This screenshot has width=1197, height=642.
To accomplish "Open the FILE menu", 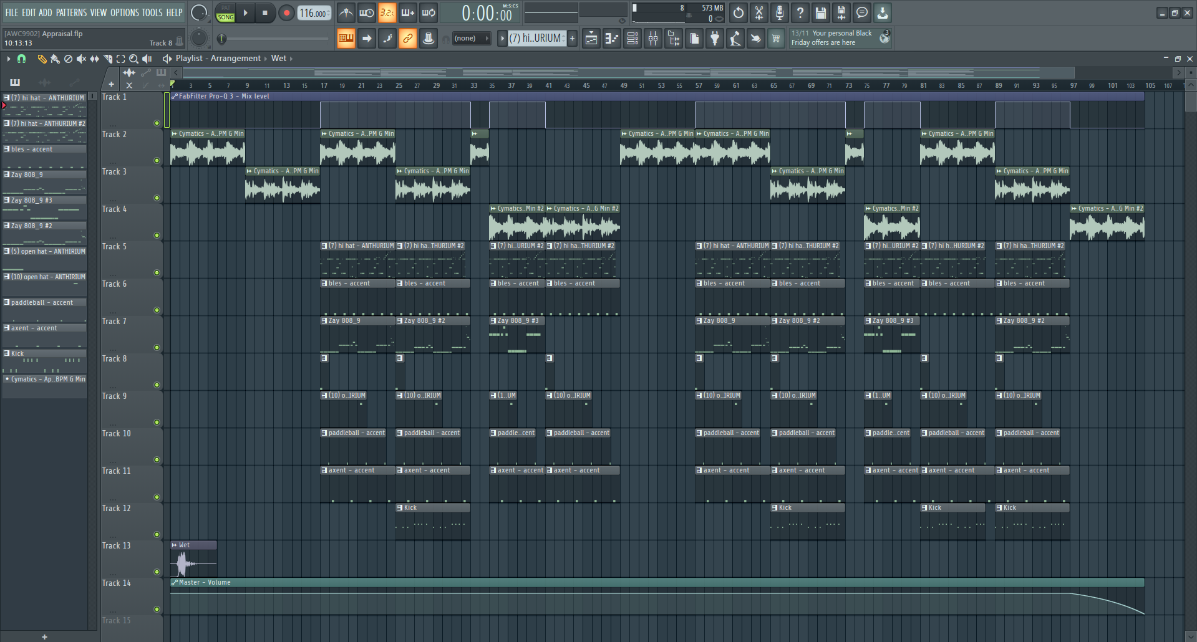I will click(12, 12).
